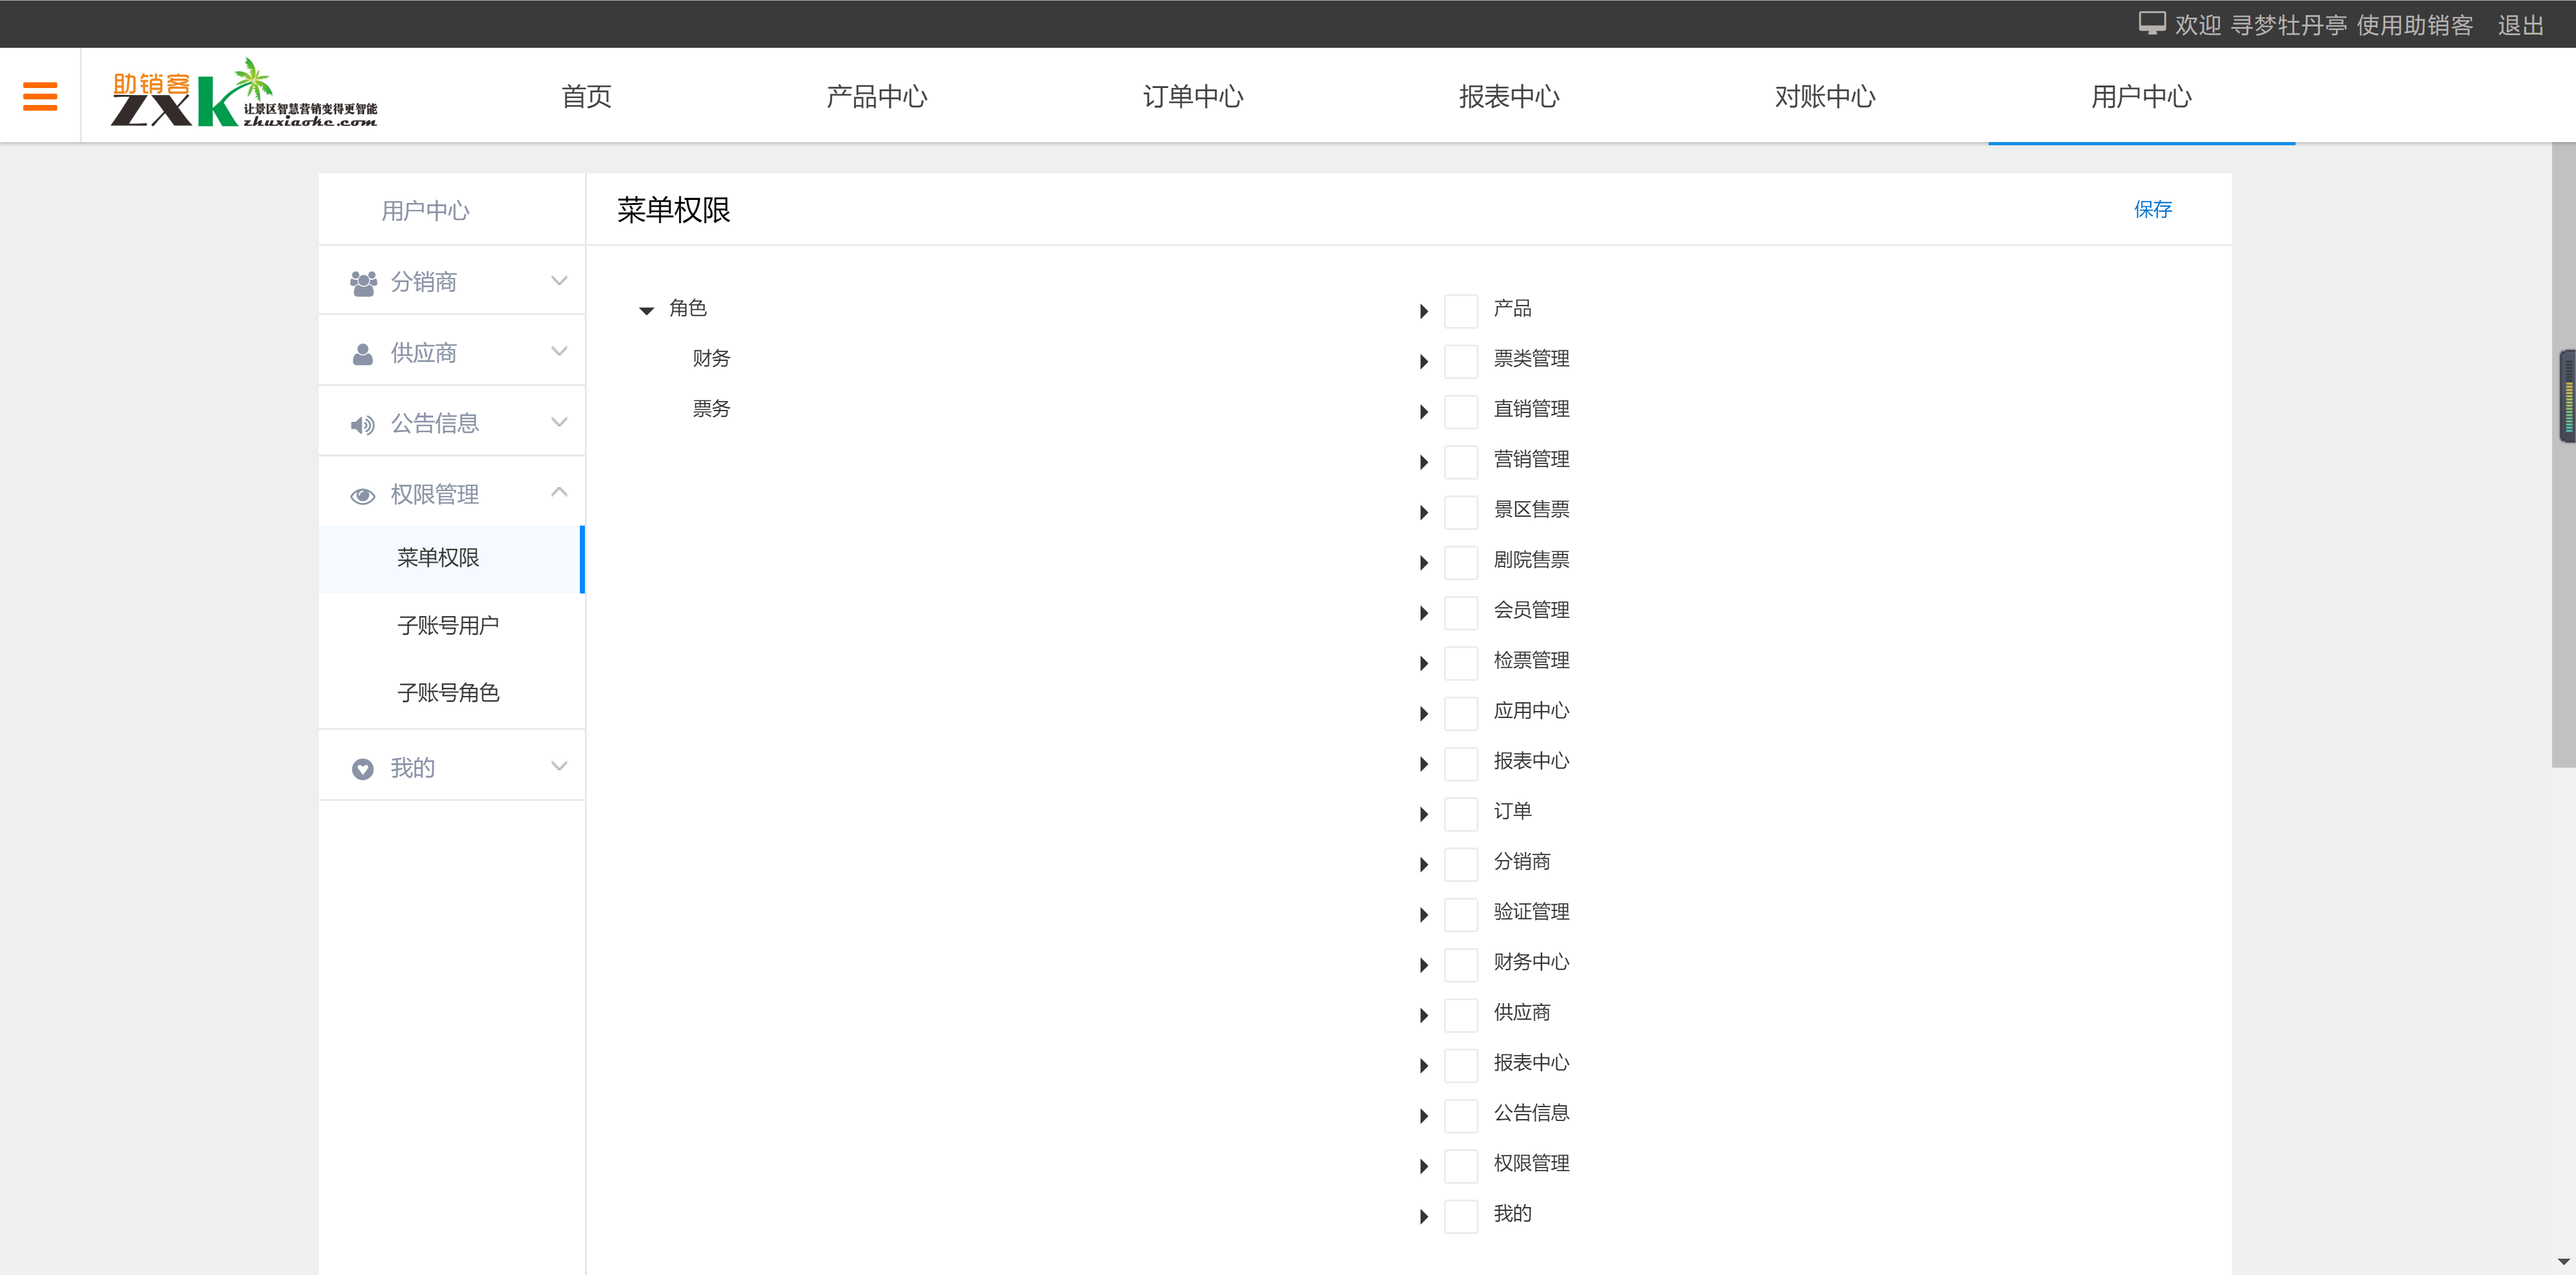Expand the 分销商 sidebar section chevron
This screenshot has width=2576, height=1275.
tap(559, 281)
